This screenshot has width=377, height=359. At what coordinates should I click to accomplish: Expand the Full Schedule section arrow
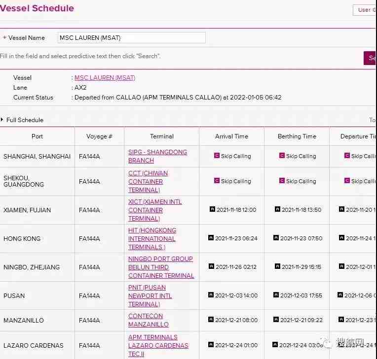2,120
